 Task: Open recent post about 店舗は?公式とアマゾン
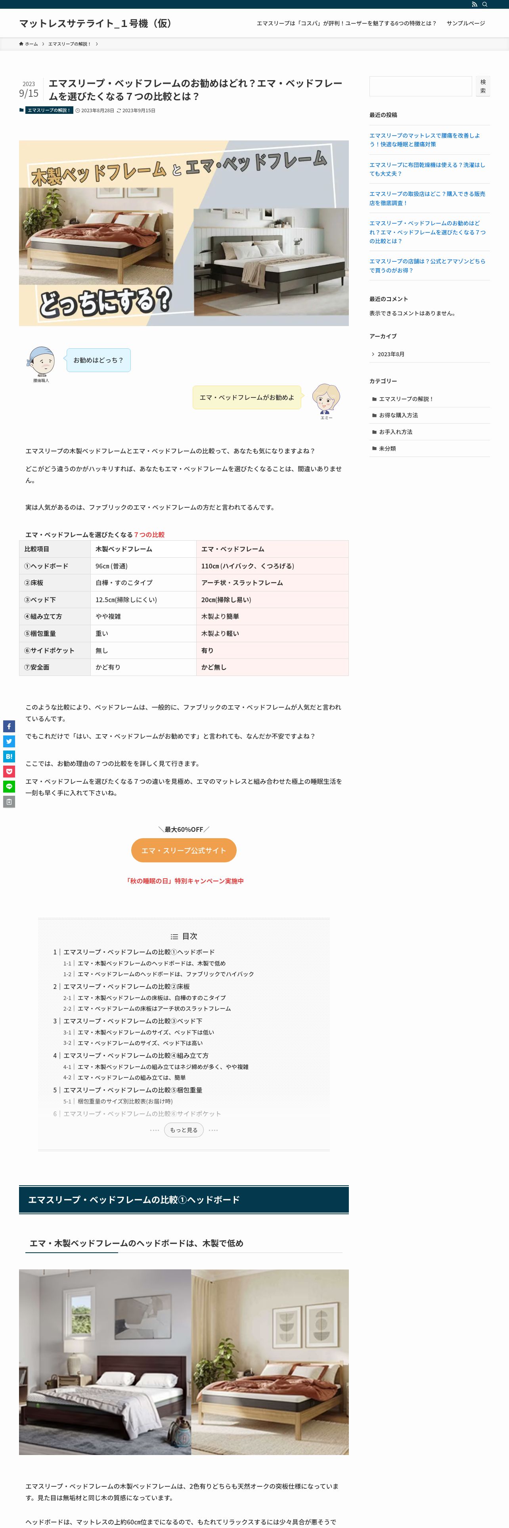pyautogui.click(x=427, y=266)
